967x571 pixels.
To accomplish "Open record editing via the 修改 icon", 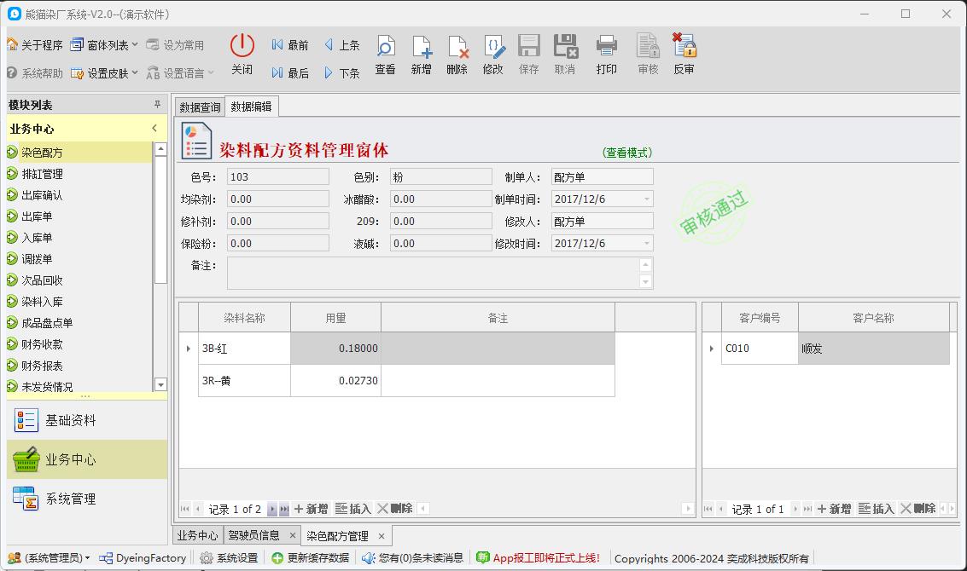I will pyautogui.click(x=492, y=54).
